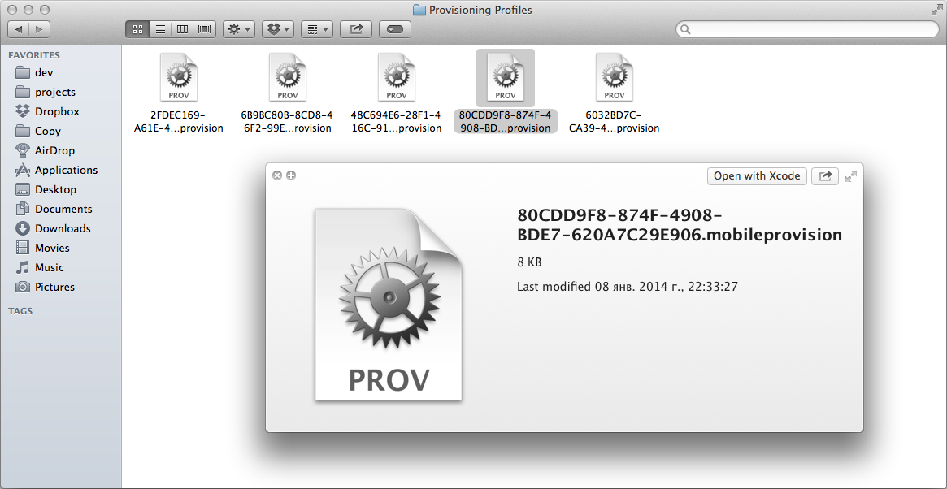This screenshot has width=947, height=489.
Task: Switch to icon view
Action: pyautogui.click(x=137, y=29)
